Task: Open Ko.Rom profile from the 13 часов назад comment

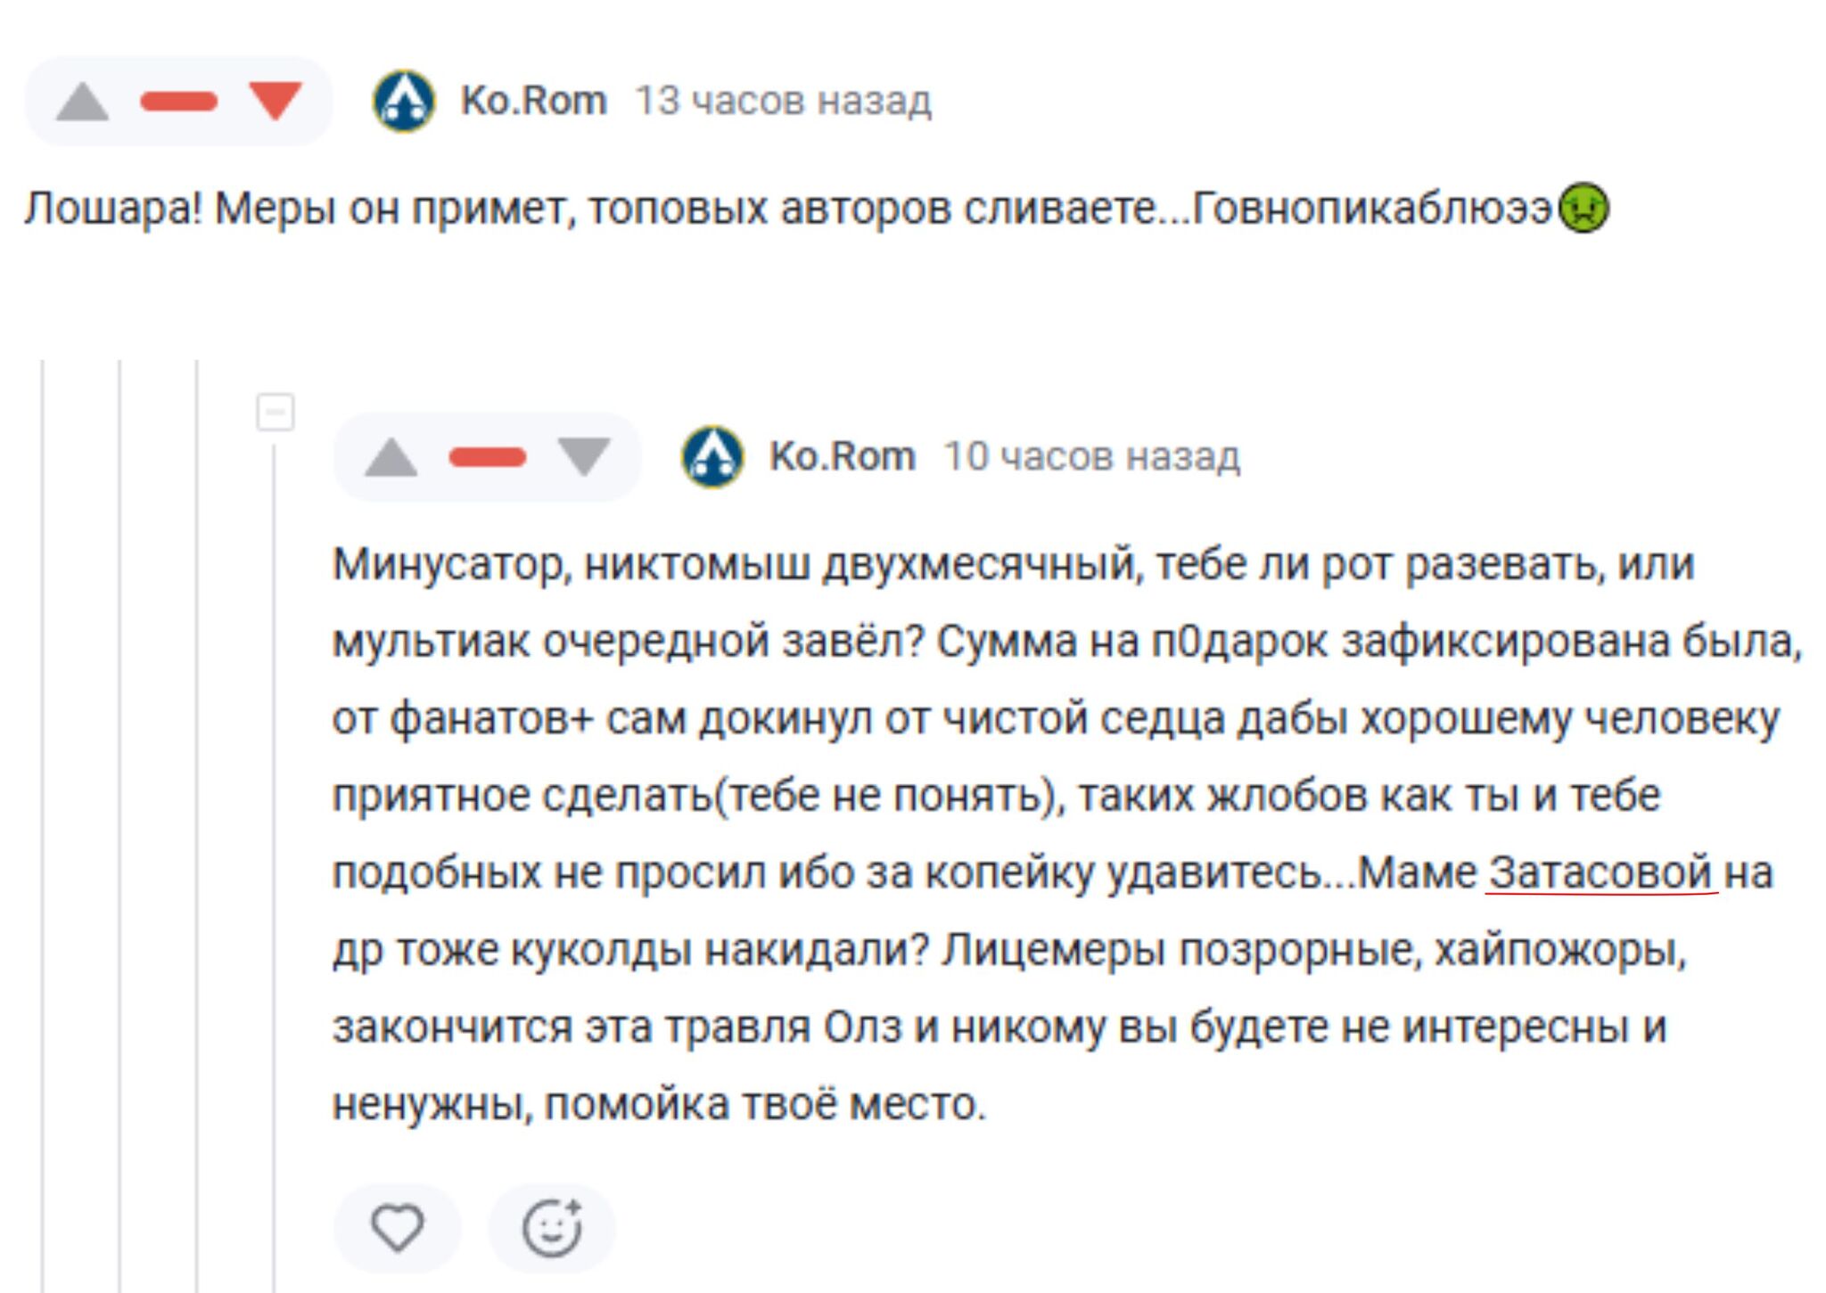Action: 533,101
